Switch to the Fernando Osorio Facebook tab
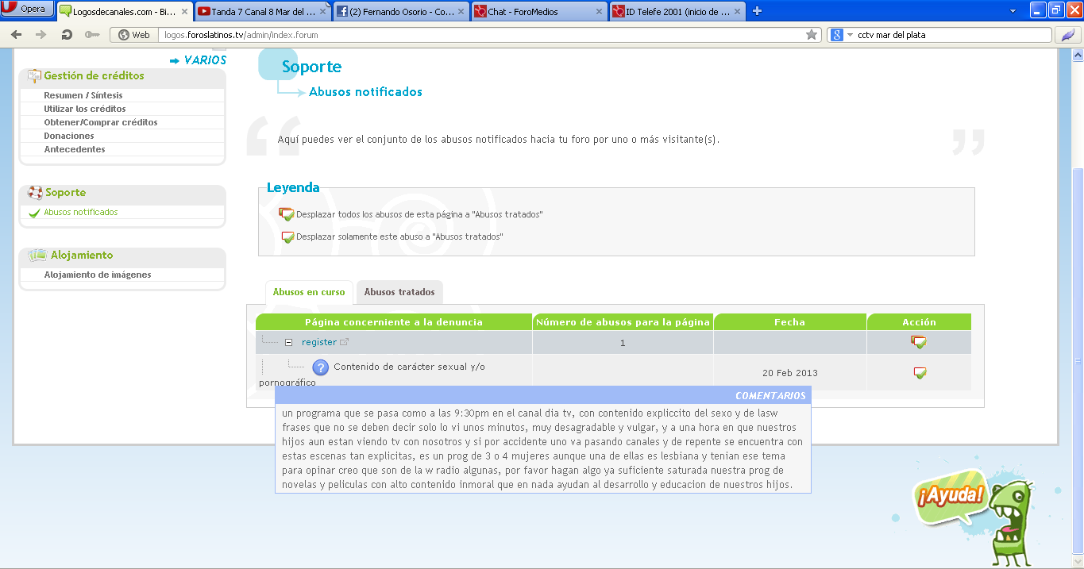Screen dimensions: 1084x569 coord(400,12)
